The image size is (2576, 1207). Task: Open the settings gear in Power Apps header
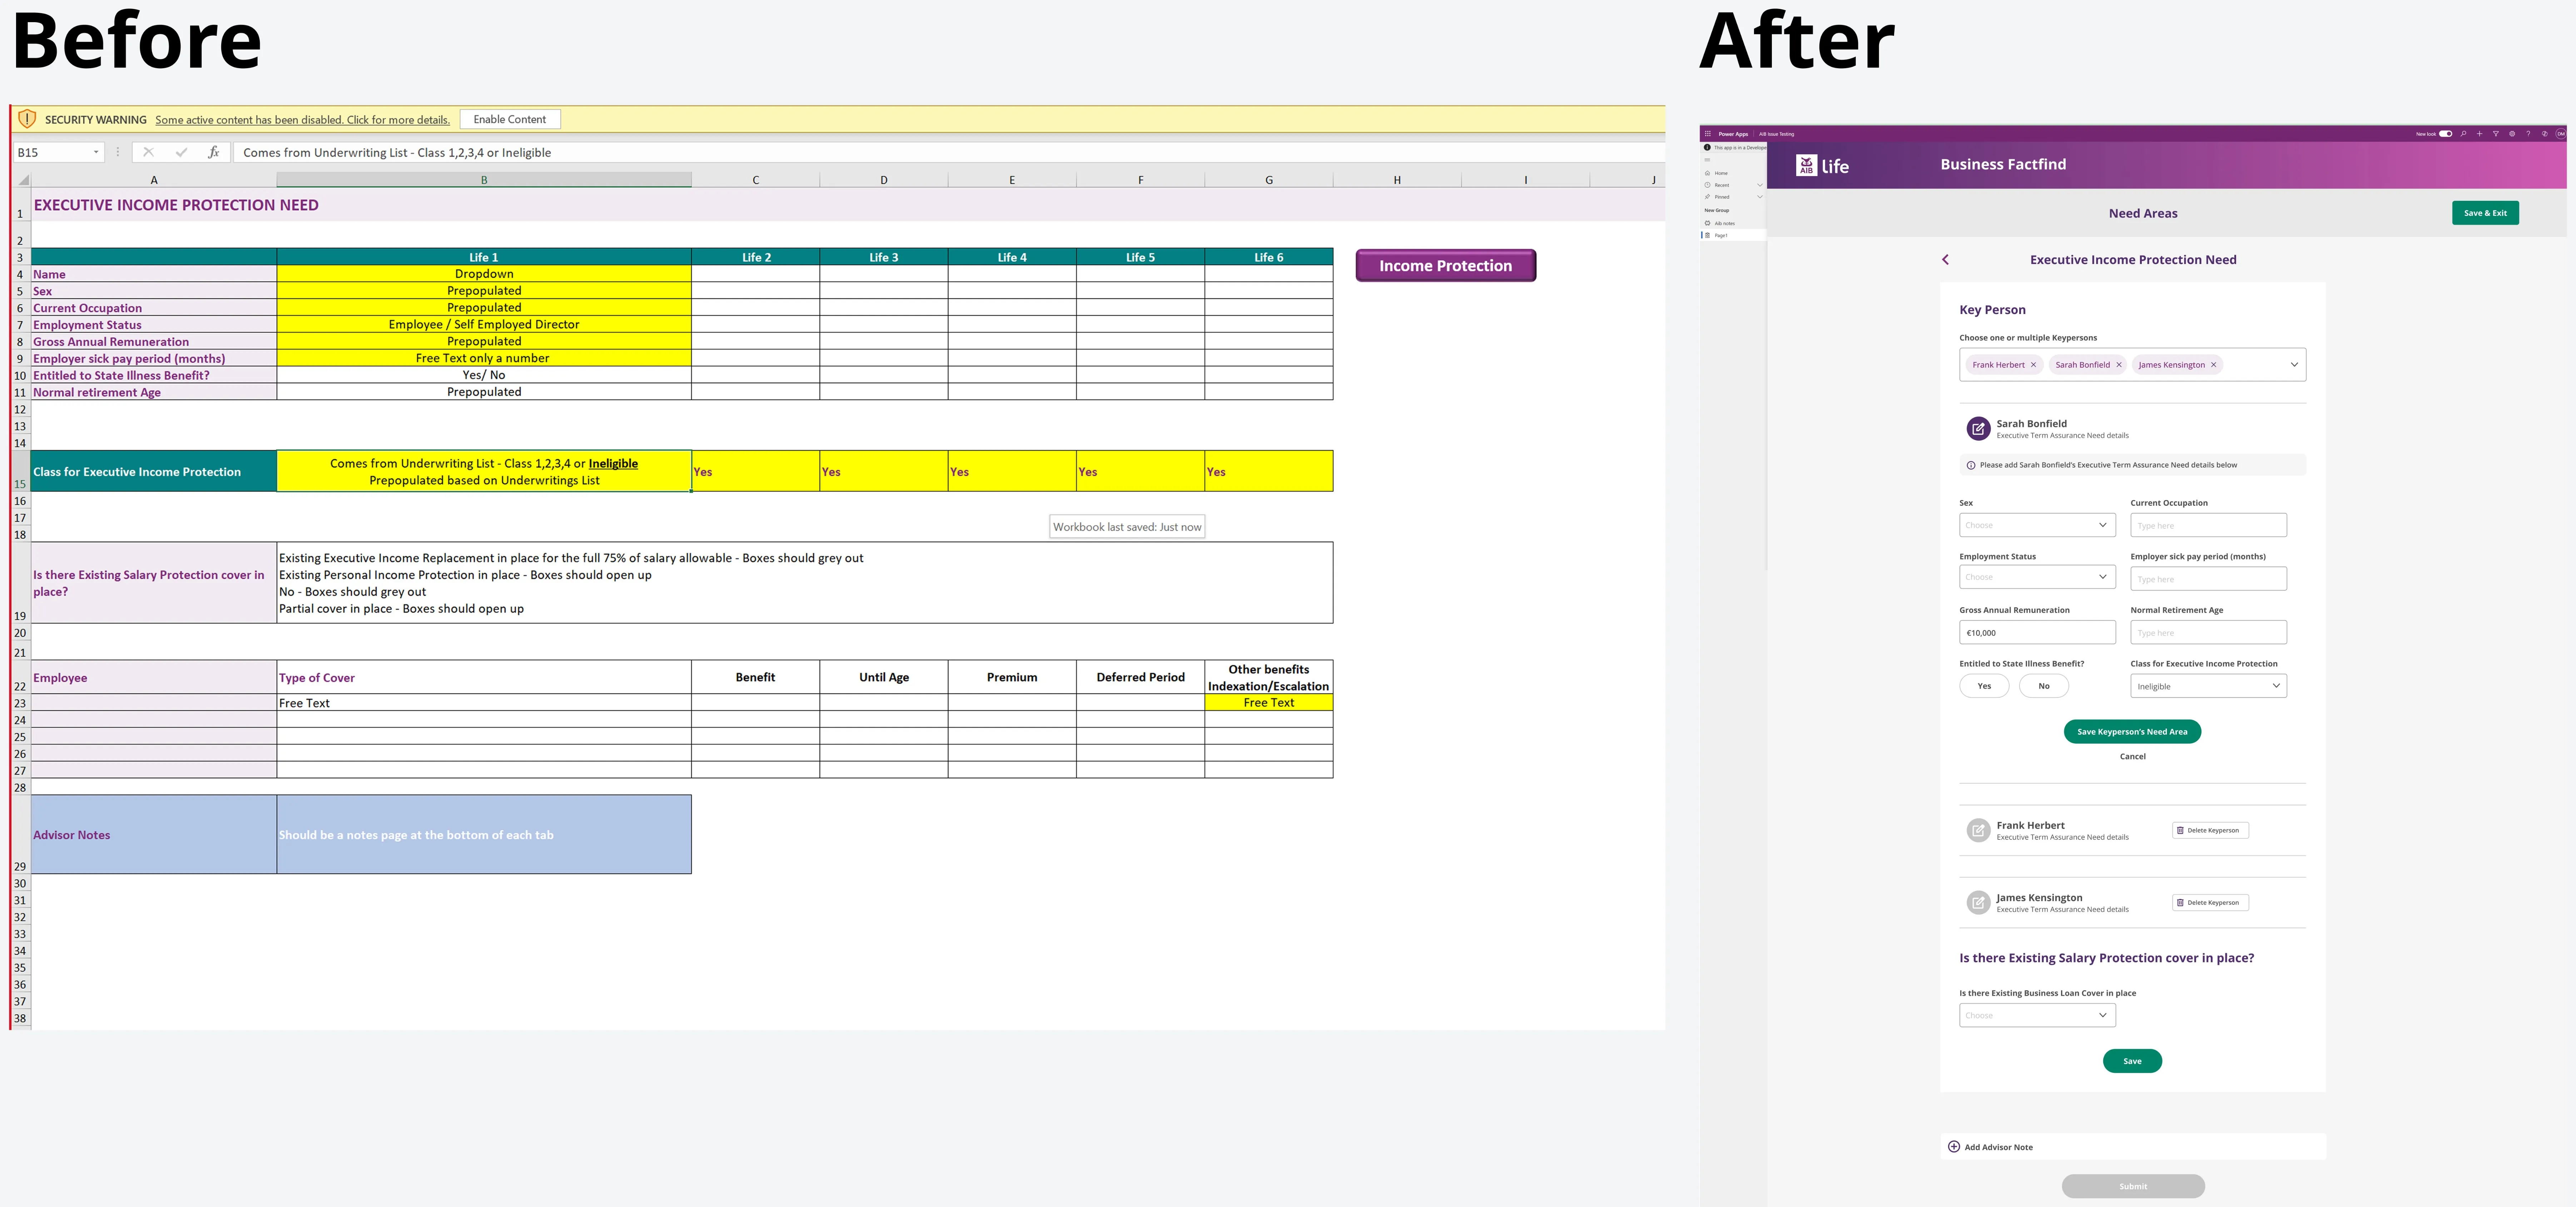coord(2512,134)
